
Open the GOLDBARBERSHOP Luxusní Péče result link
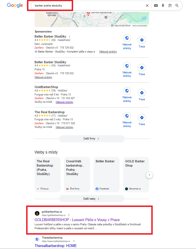click(x=77, y=220)
